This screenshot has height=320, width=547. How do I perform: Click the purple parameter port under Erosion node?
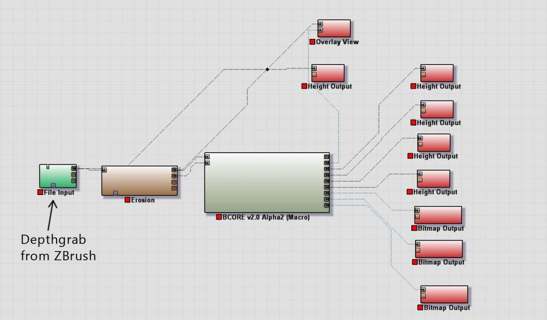click(x=115, y=193)
